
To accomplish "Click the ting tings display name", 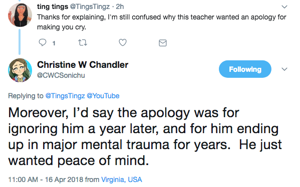I will click(x=53, y=6).
